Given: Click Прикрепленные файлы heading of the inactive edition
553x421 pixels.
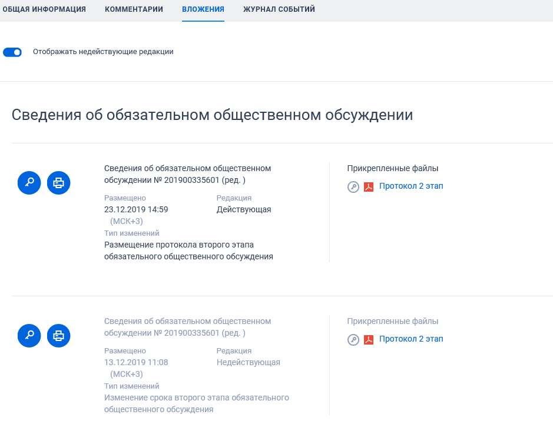Looking at the screenshot, I should 393,321.
